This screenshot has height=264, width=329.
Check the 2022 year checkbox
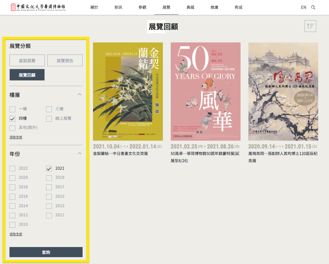click(x=12, y=168)
